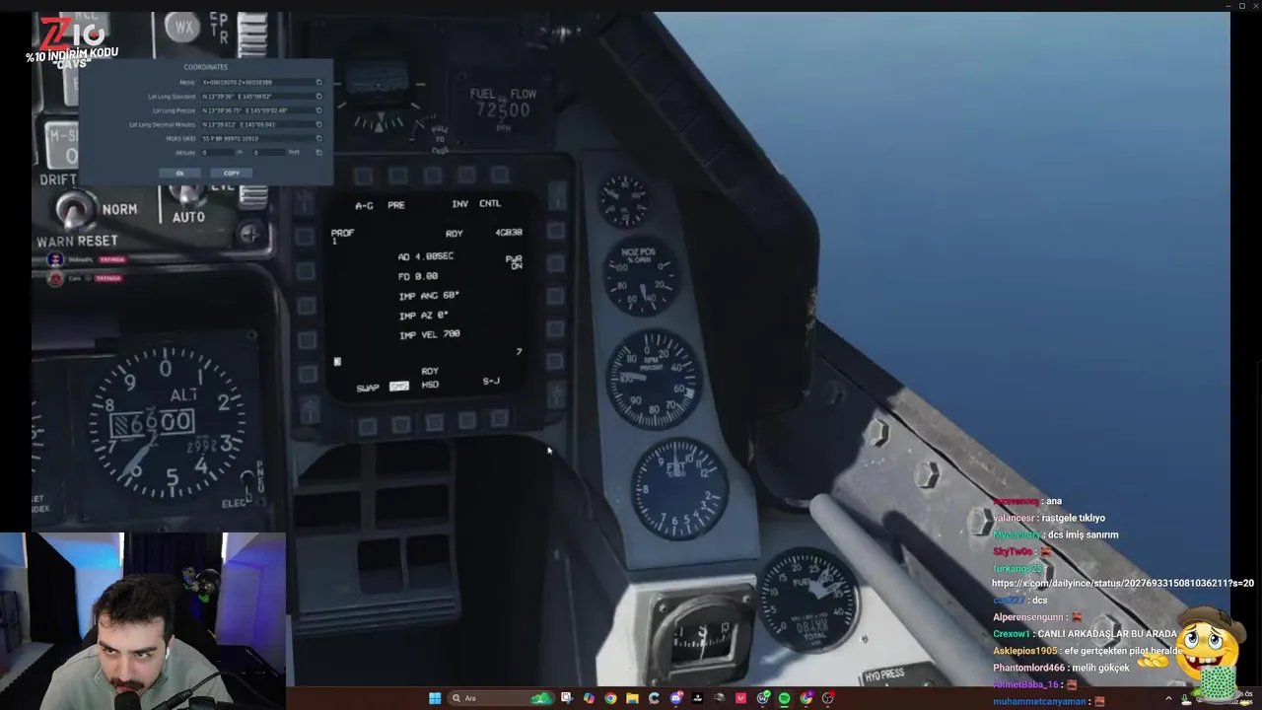
Task: Select the MGRS GRID field
Action: 258,138
